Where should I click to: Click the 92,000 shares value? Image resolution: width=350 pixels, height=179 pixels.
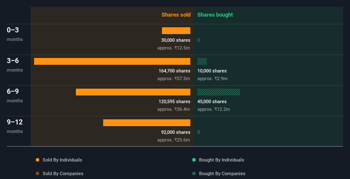(x=176, y=132)
